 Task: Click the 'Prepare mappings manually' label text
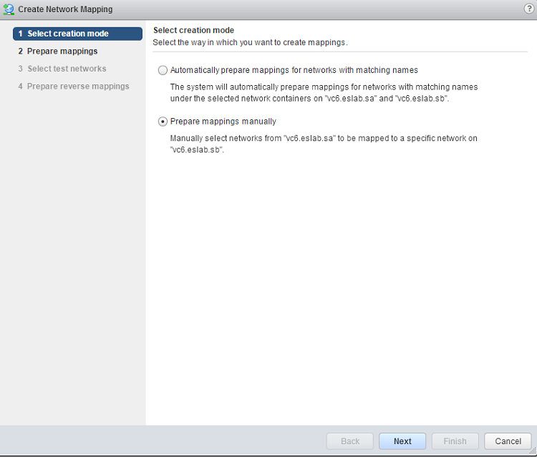[223, 122]
